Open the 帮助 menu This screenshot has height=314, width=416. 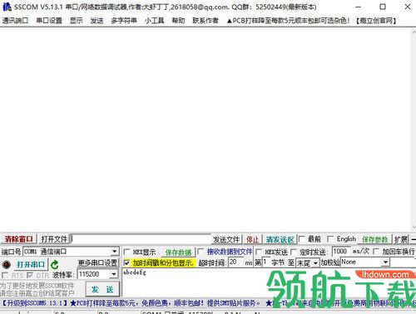[178, 21]
